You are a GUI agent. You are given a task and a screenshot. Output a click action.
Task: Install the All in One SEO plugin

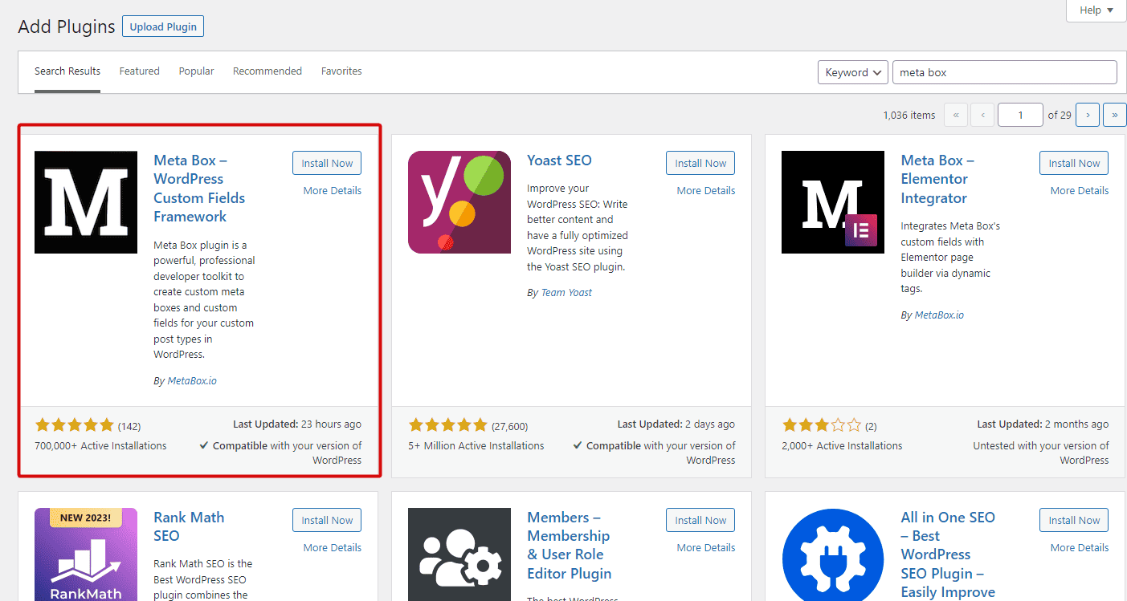click(x=1074, y=520)
